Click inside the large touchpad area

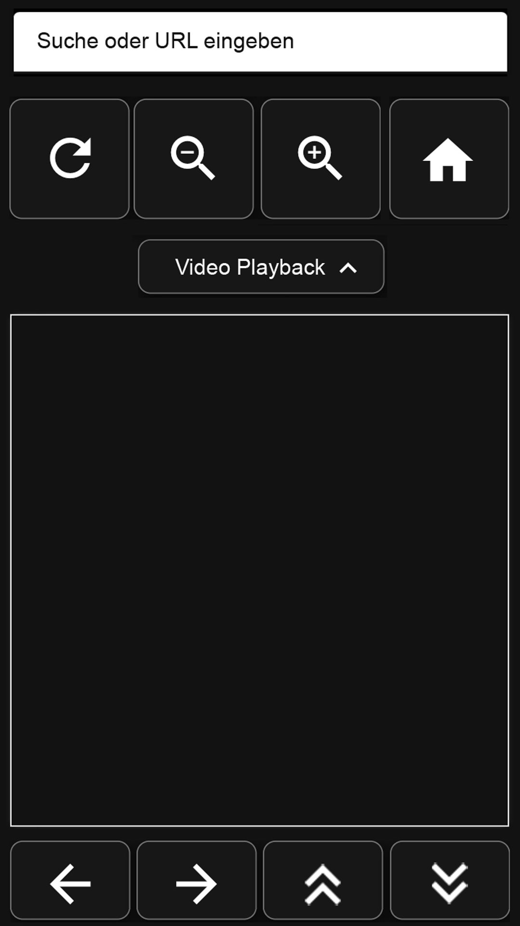(x=260, y=570)
